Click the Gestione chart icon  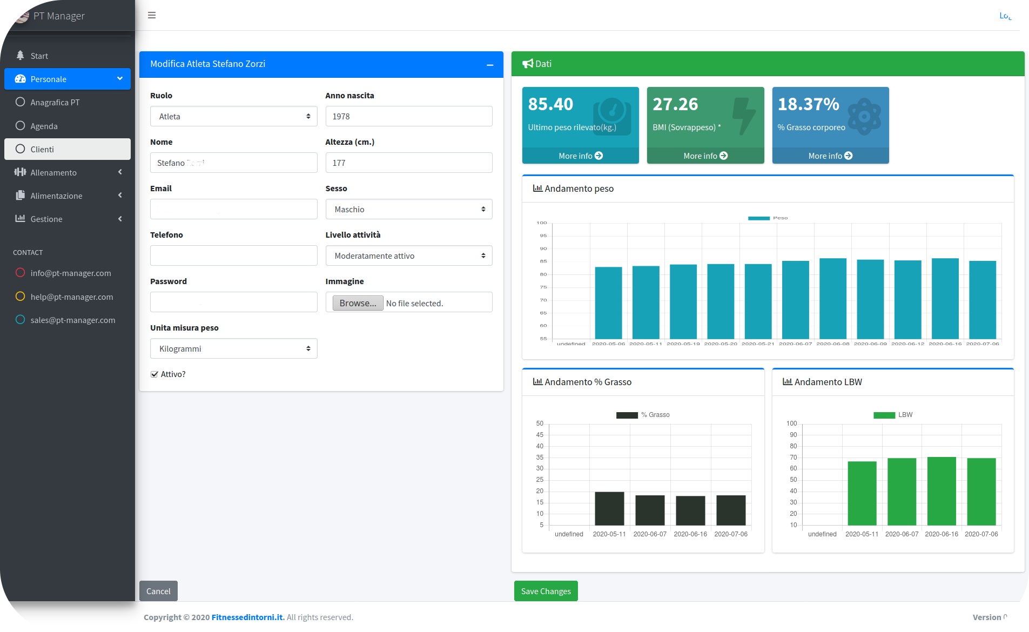[x=21, y=219]
